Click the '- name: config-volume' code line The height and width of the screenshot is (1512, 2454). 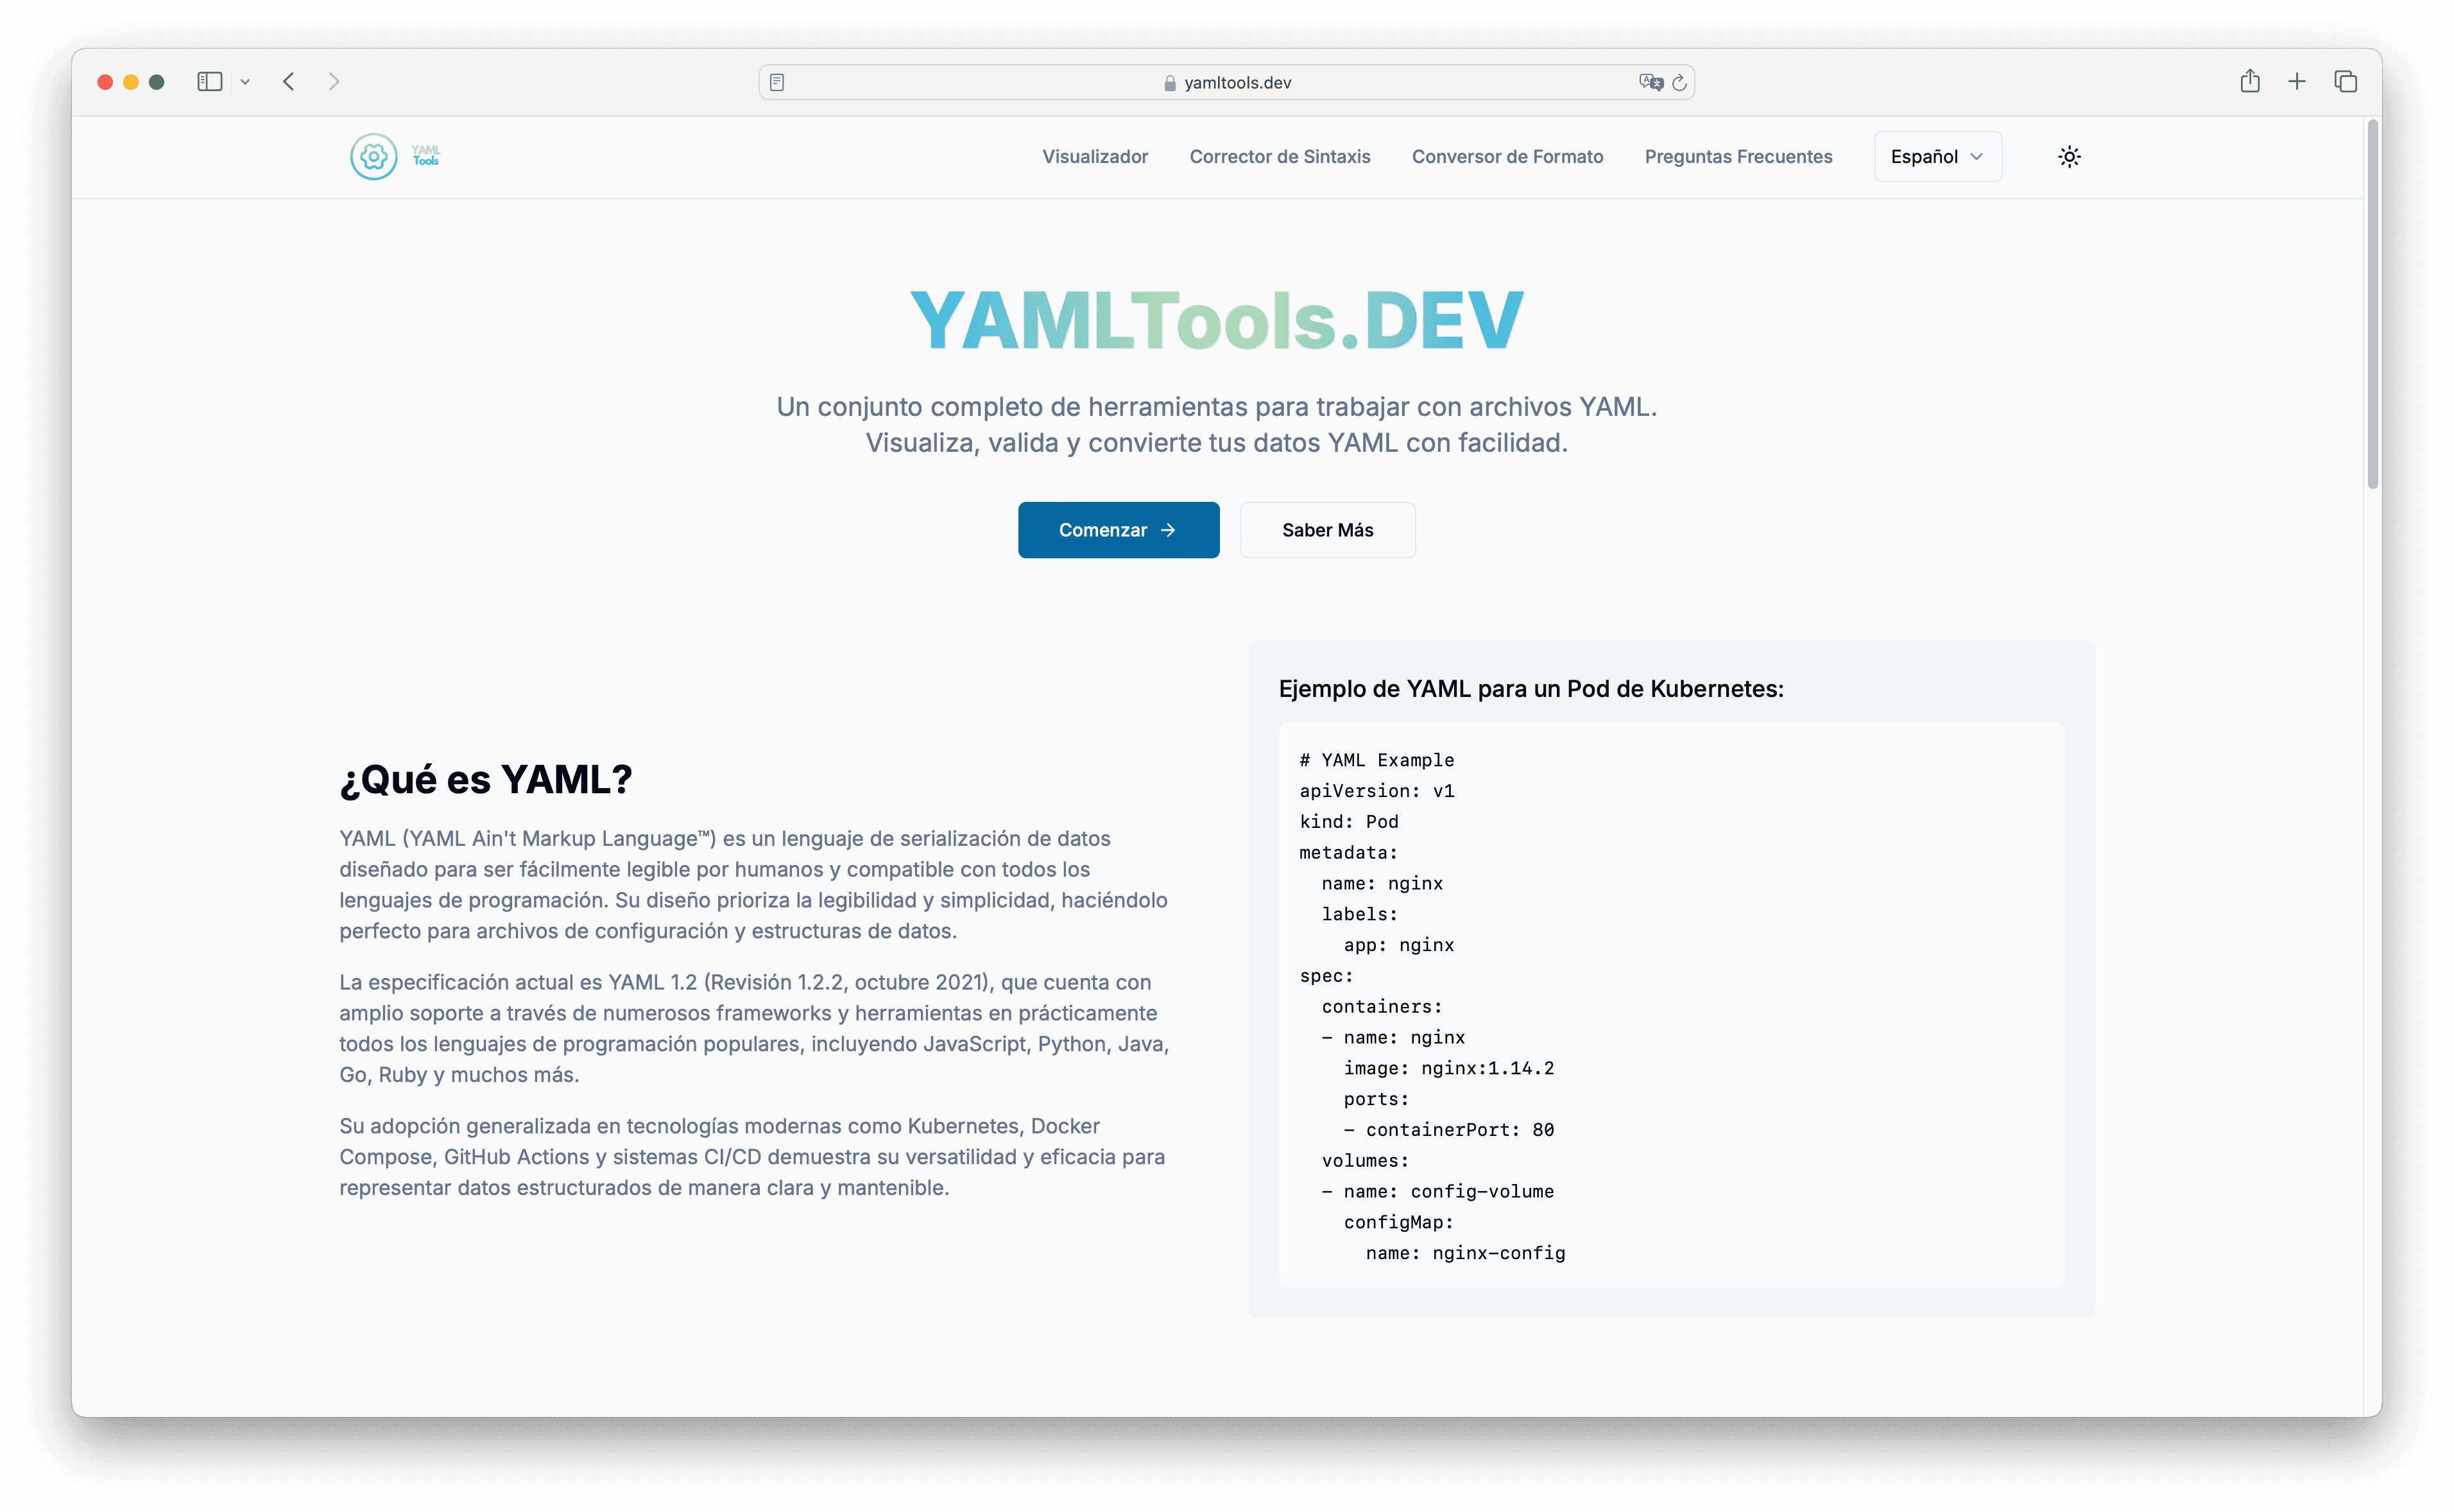tap(1438, 1191)
